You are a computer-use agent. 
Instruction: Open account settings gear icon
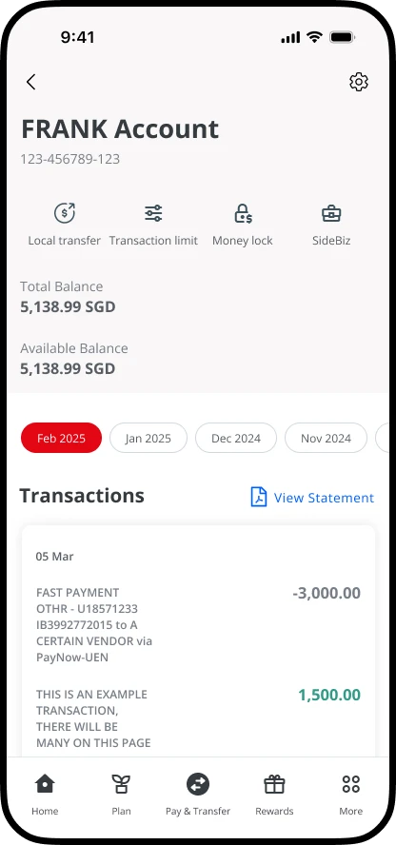[358, 82]
